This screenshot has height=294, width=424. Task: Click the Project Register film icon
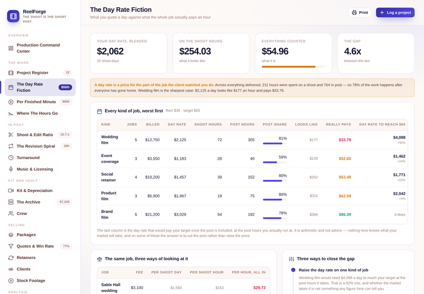click(x=11, y=73)
